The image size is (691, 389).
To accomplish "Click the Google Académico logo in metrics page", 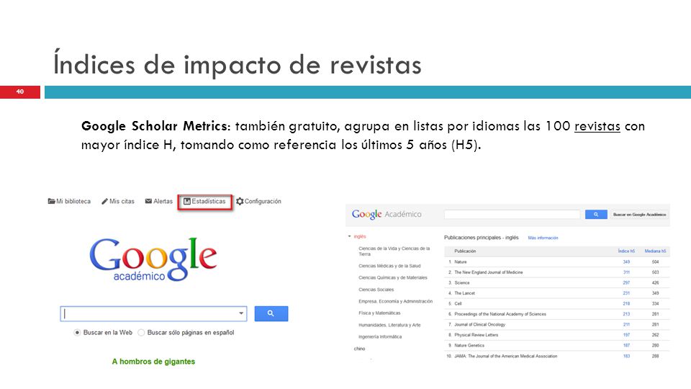I will 386,215.
